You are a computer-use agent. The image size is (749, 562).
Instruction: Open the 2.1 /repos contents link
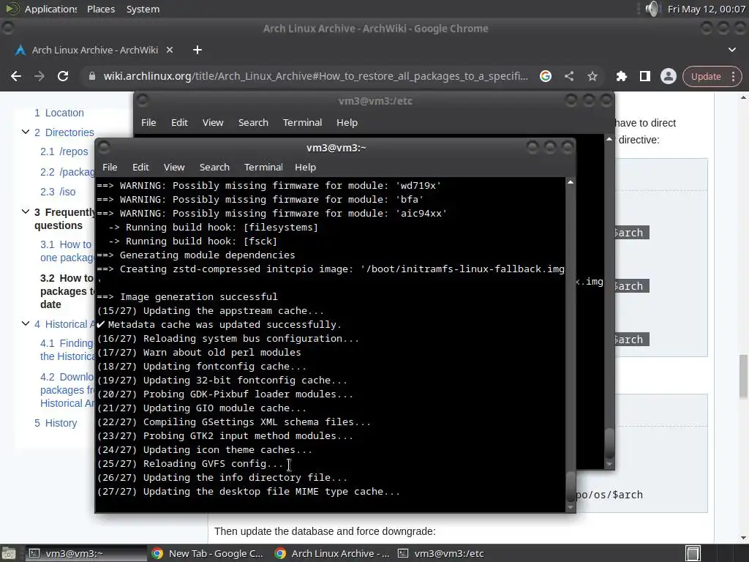(64, 151)
